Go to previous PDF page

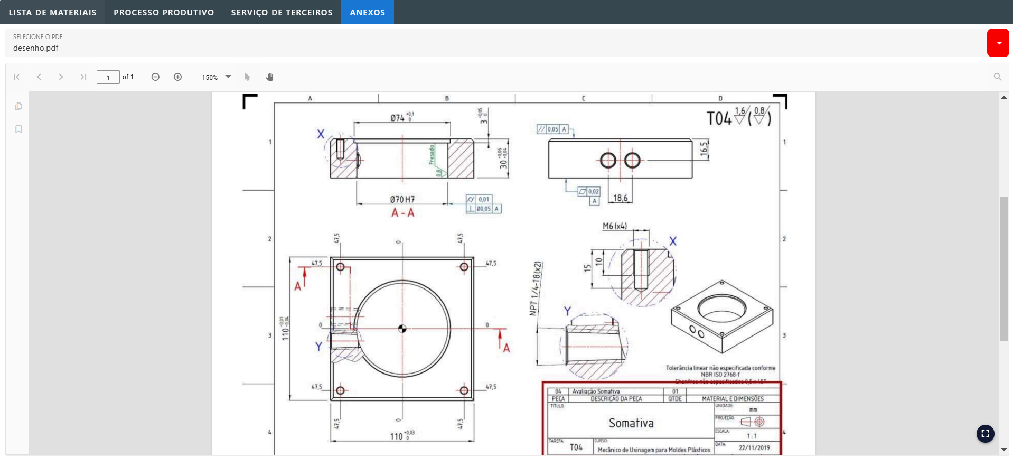pos(39,77)
